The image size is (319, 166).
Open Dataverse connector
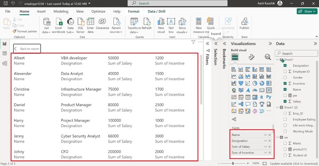point(102,24)
